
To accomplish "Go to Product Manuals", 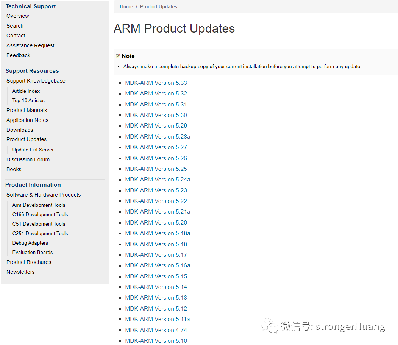I will tap(27, 110).
